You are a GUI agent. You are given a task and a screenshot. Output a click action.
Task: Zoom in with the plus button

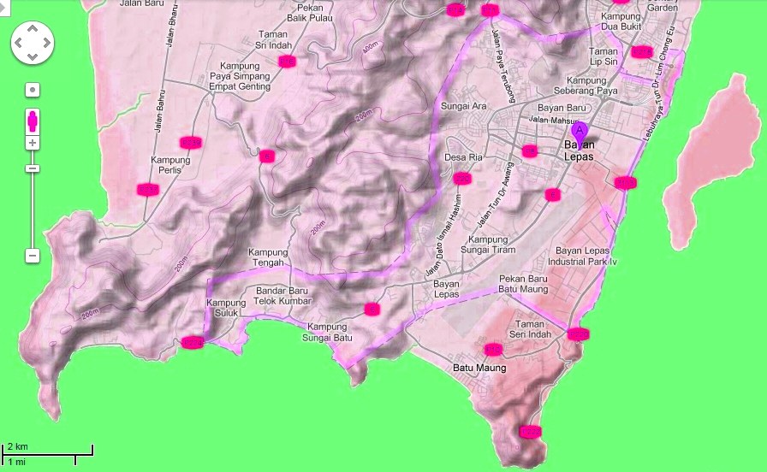(33, 143)
